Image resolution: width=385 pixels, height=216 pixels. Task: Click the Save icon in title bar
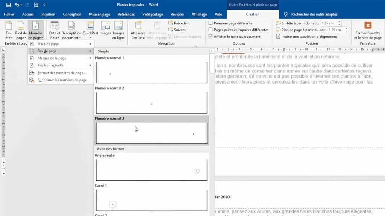[8, 5]
